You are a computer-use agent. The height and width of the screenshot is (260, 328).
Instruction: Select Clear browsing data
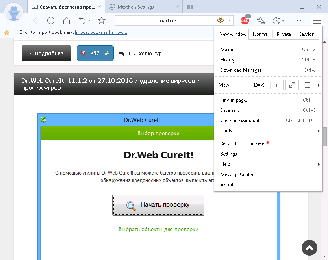(x=268, y=121)
